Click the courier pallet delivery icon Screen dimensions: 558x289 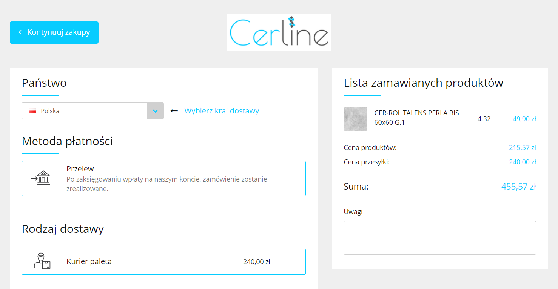click(42, 261)
